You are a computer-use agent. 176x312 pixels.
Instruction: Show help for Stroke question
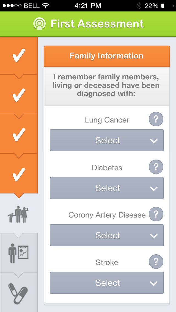coord(156,262)
